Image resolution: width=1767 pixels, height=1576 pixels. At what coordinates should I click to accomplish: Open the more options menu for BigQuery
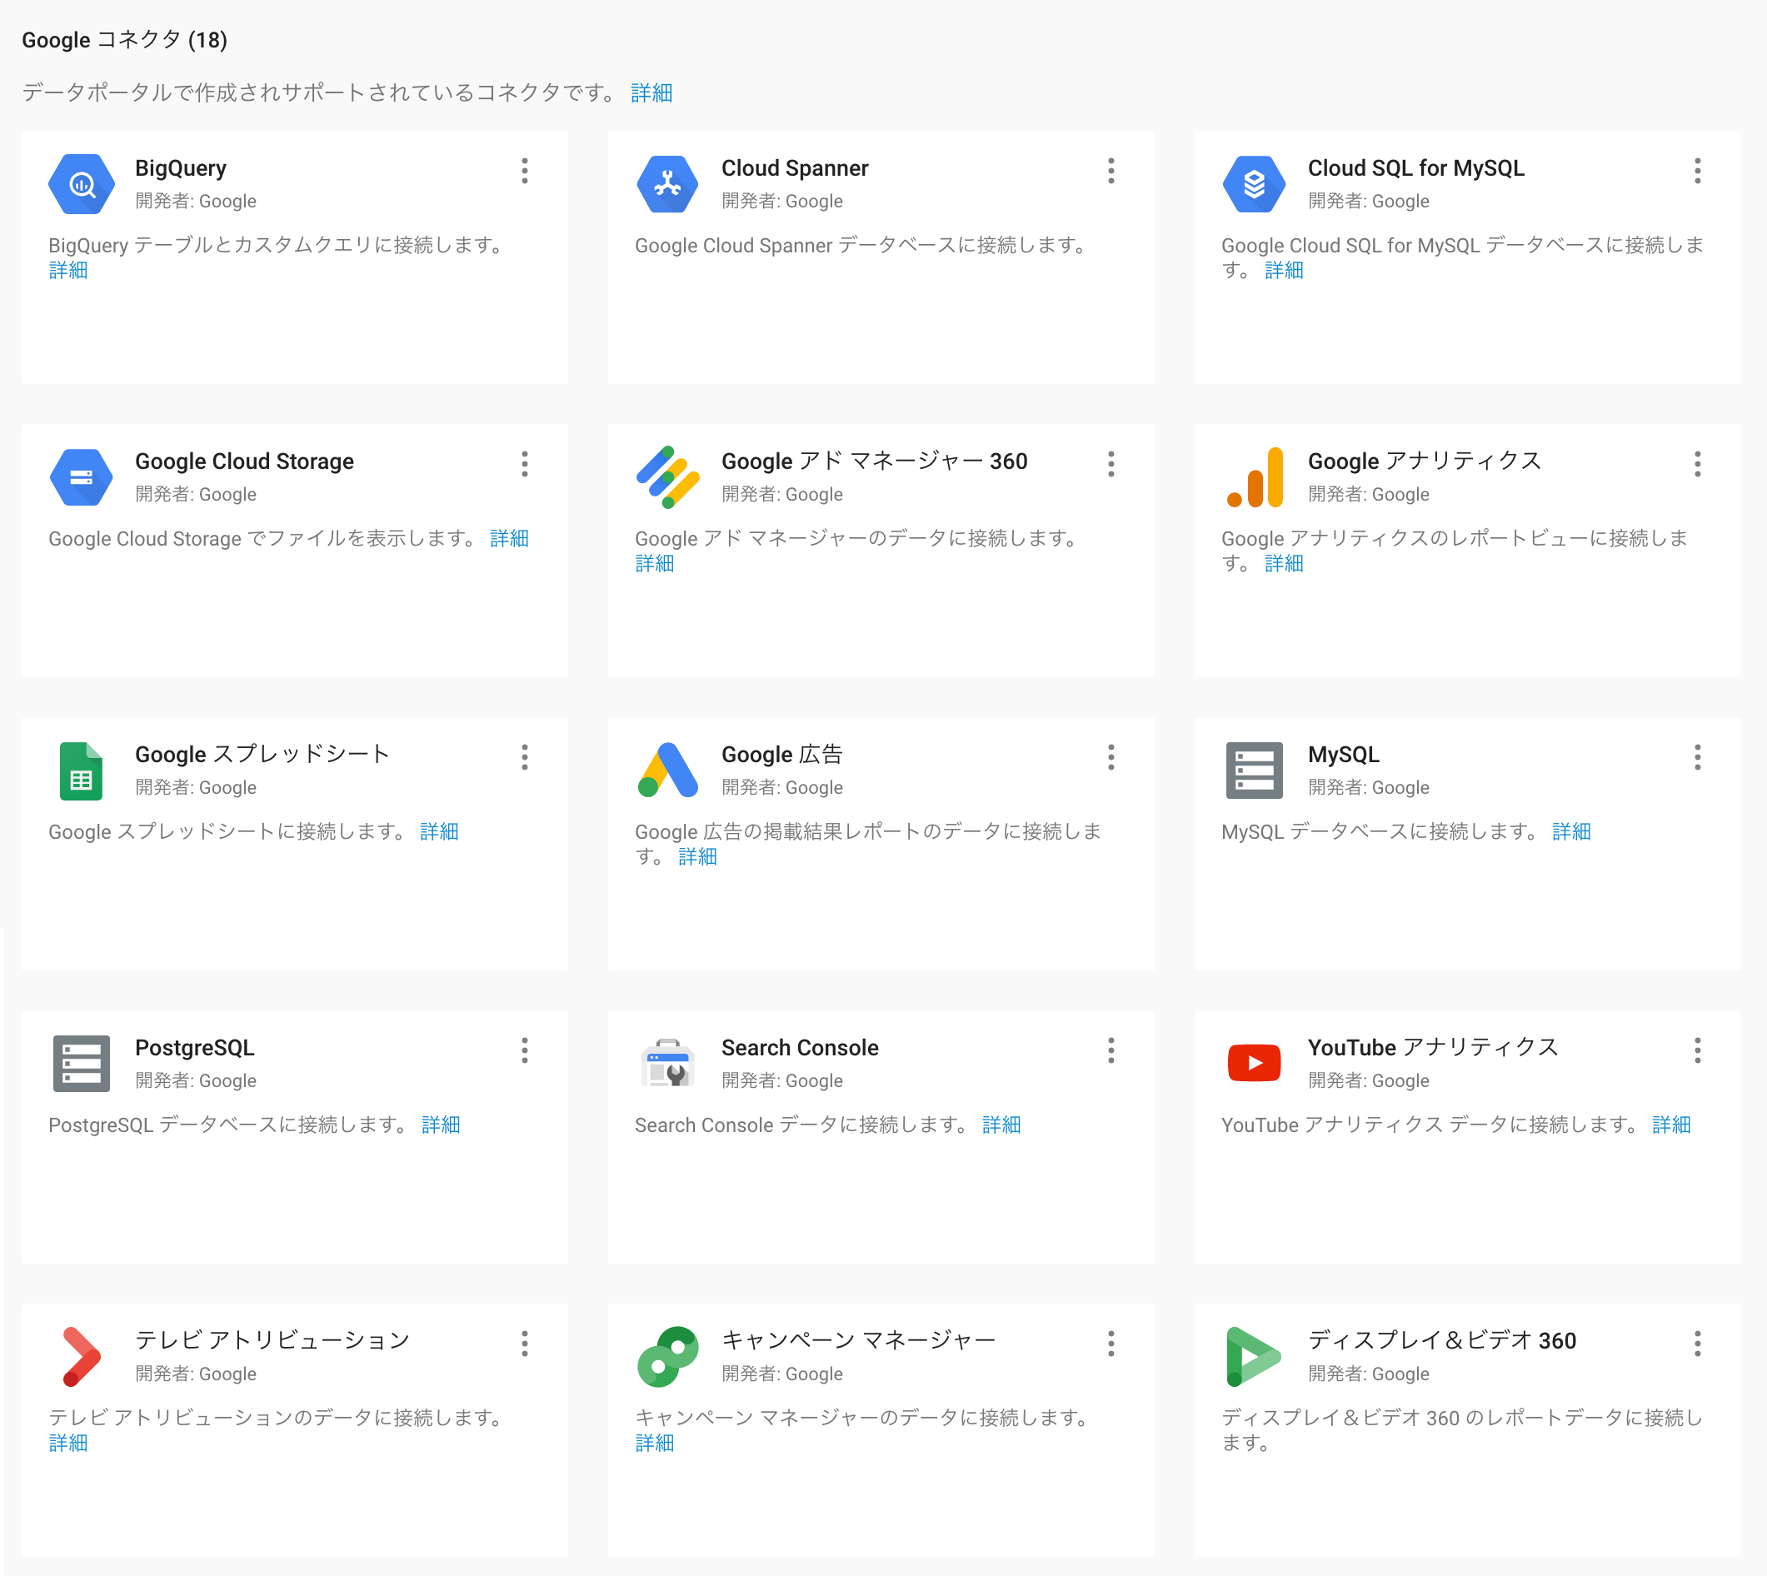click(524, 171)
